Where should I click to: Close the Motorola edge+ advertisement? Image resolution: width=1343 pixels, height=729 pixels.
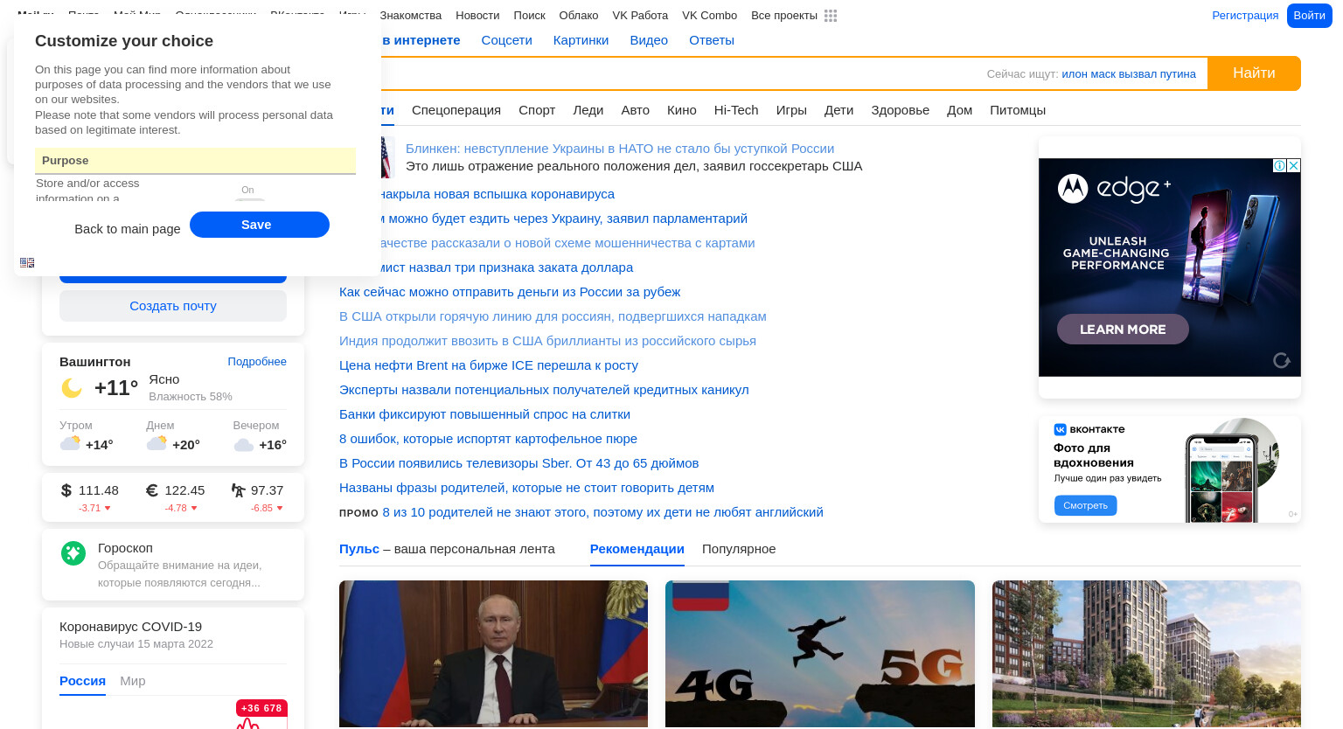1294,165
